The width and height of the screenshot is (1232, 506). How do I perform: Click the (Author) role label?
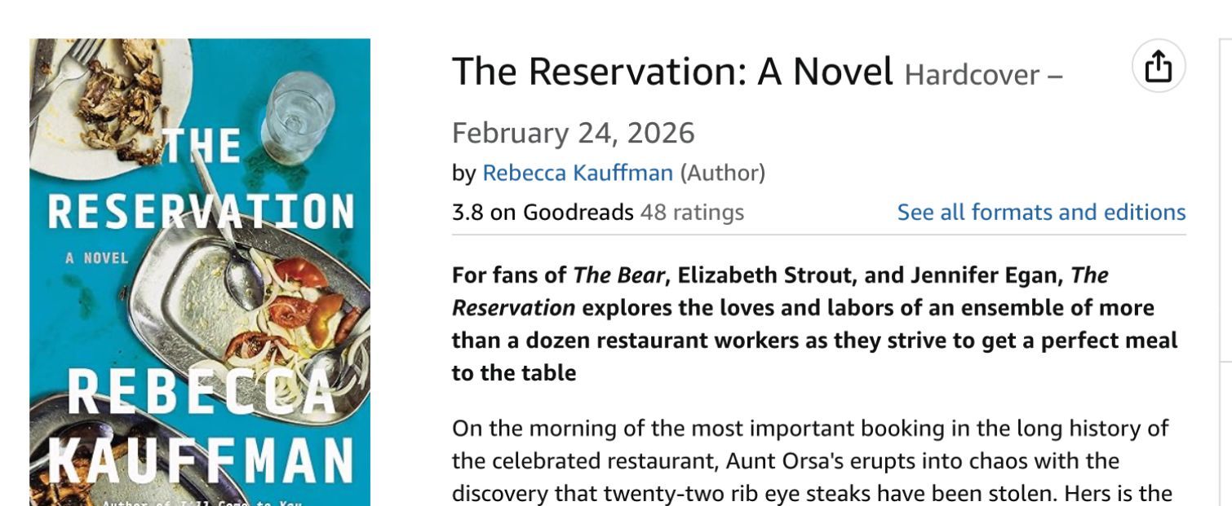tap(722, 173)
